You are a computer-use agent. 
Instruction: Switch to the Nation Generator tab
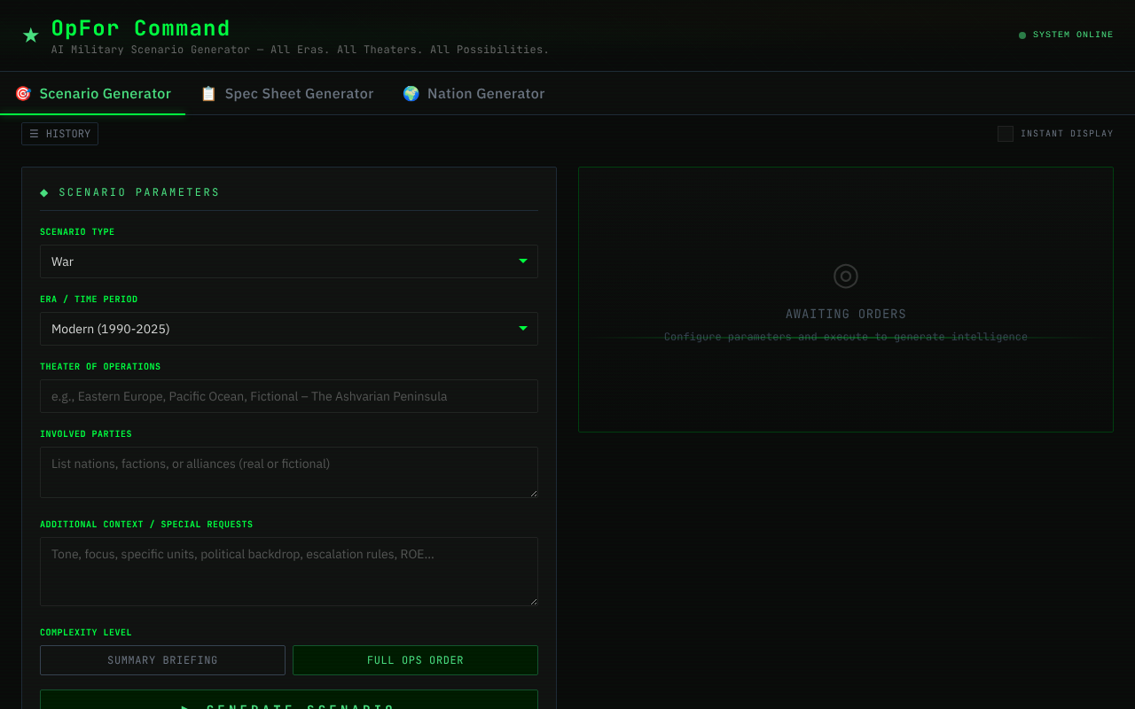[x=486, y=93]
